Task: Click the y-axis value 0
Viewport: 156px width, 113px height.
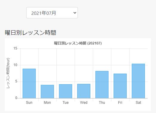Action: (x=16, y=98)
